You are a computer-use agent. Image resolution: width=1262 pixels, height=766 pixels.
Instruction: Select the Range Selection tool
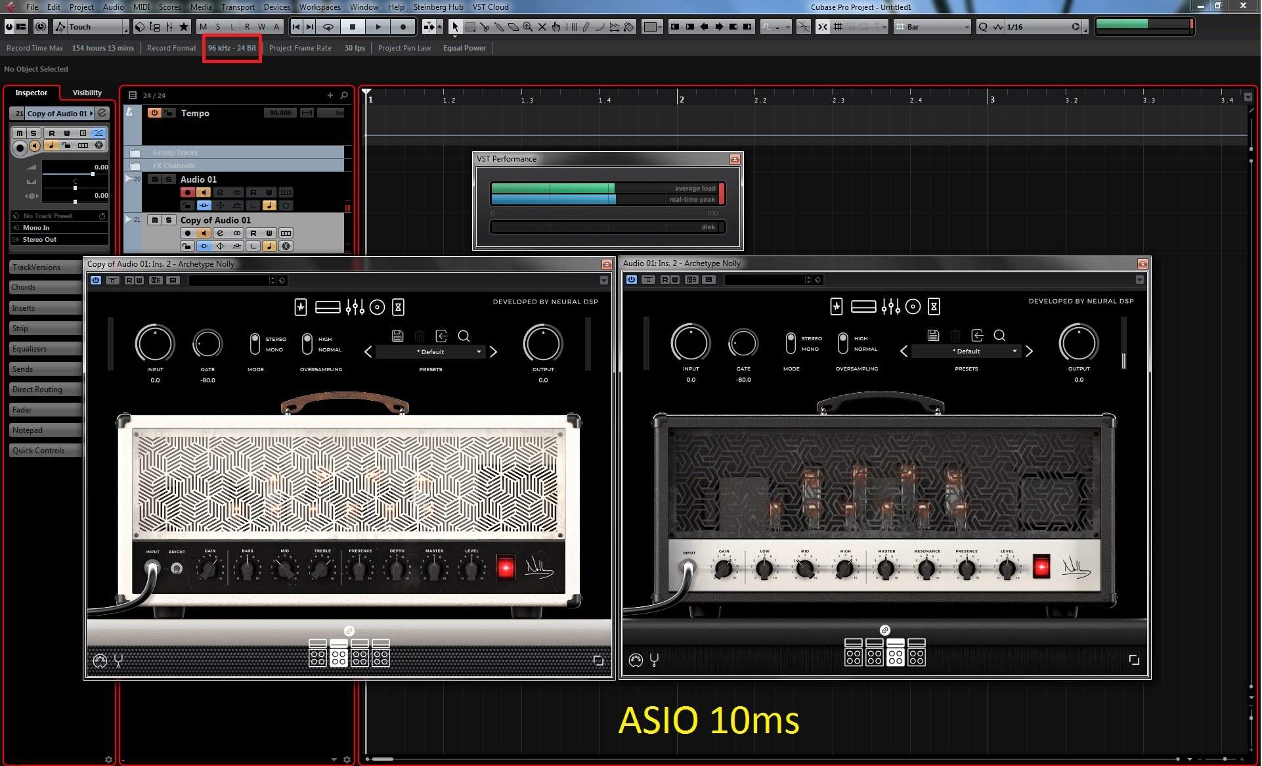click(470, 27)
